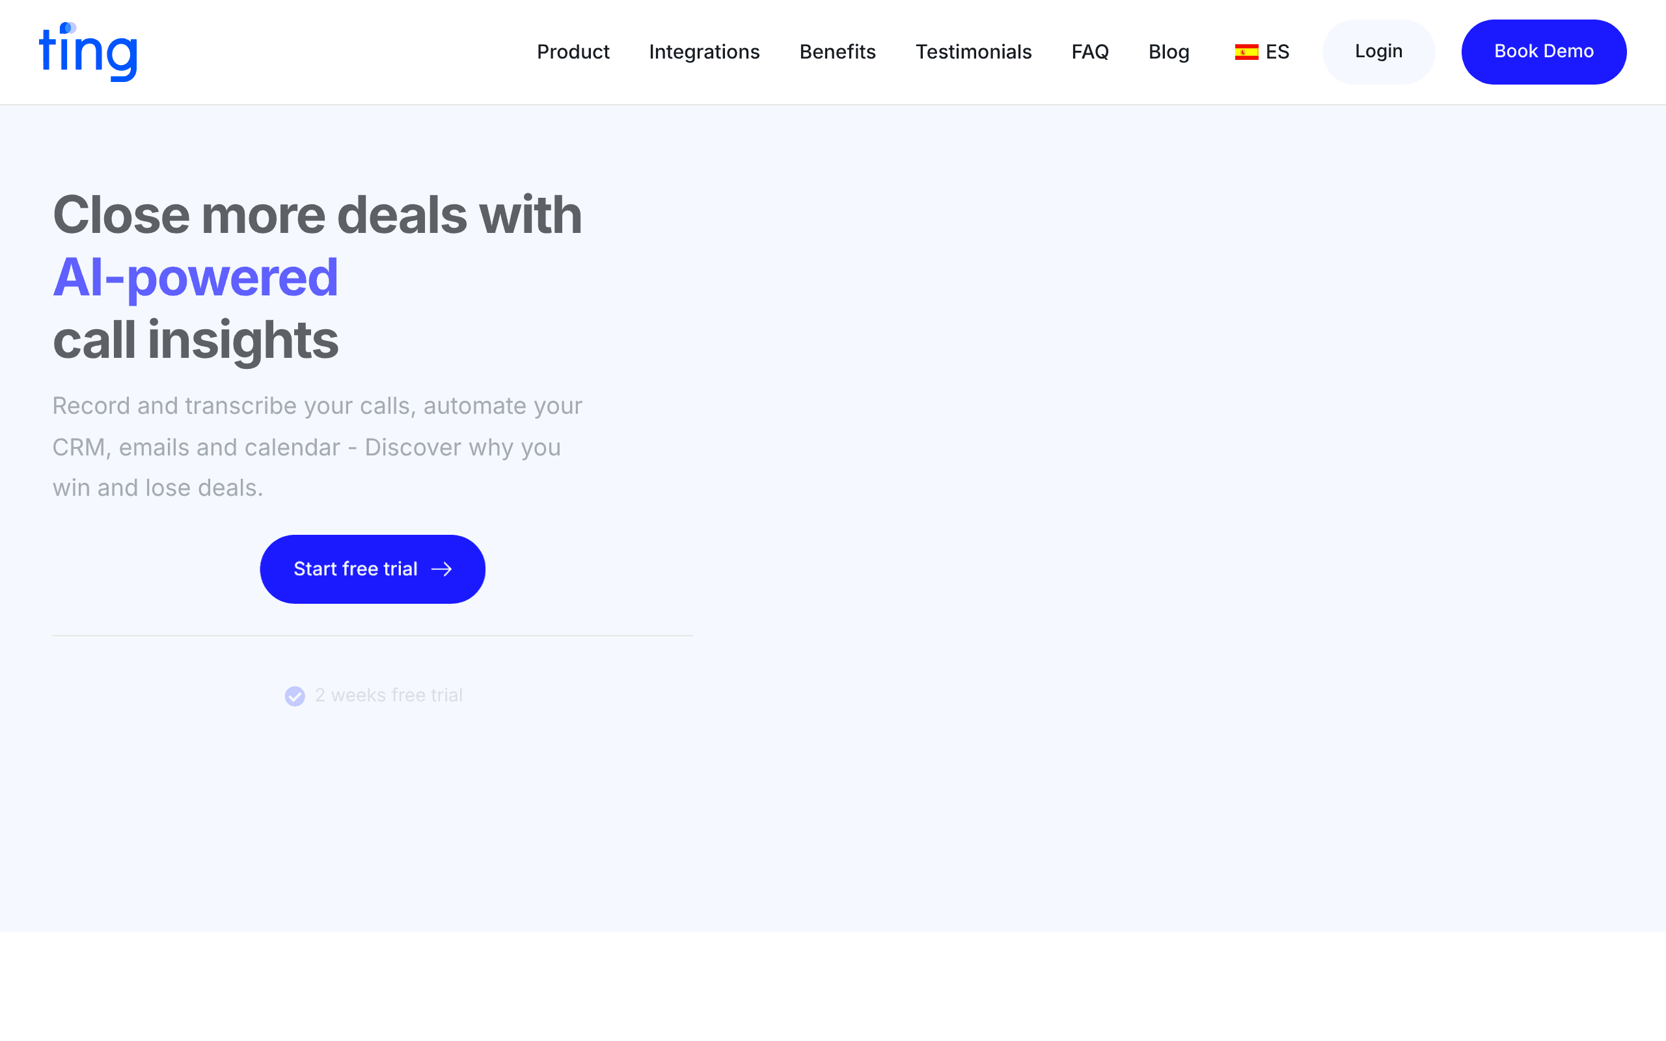Open the FAQ page
This screenshot has width=1666, height=1041.
click(1090, 51)
